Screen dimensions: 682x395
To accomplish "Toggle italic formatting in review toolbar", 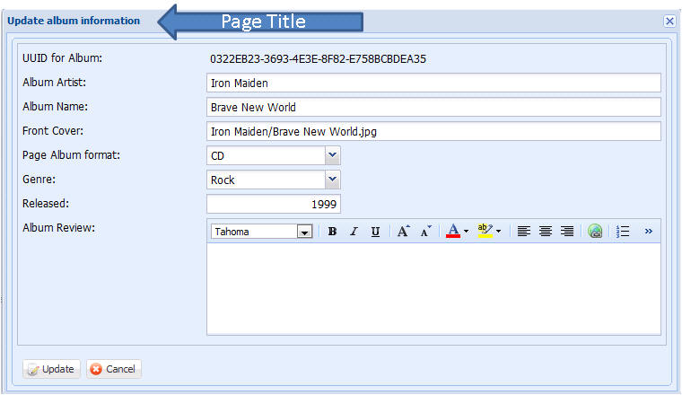I will click(354, 232).
